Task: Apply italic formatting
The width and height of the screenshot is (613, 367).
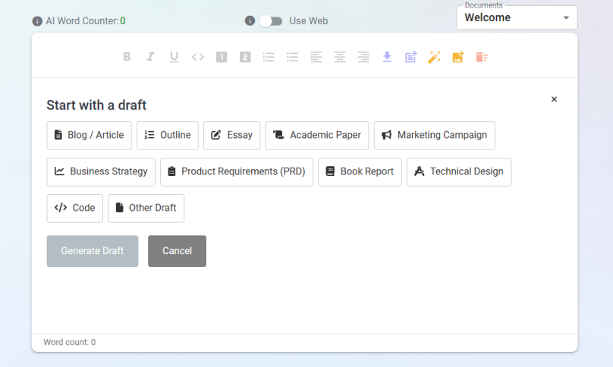Action: [150, 57]
